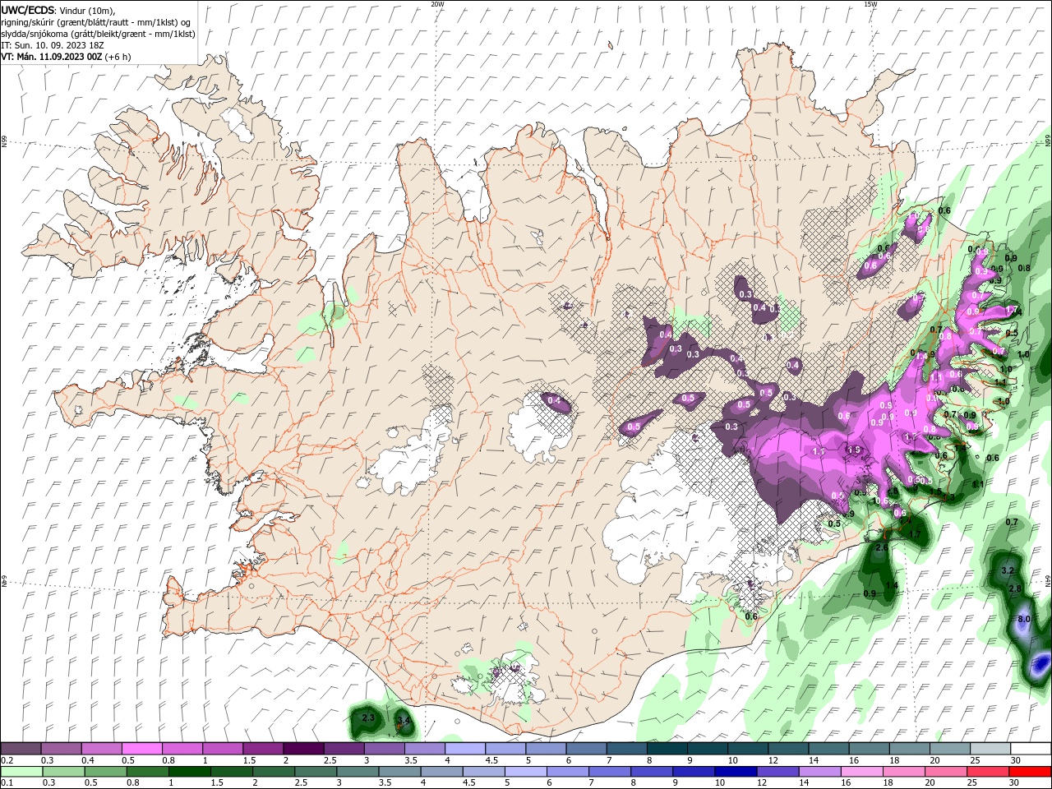Image resolution: width=1052 pixels, height=789 pixels.
Task: Select the 25 red-pink rain legend swatch
Action: tap(987, 772)
